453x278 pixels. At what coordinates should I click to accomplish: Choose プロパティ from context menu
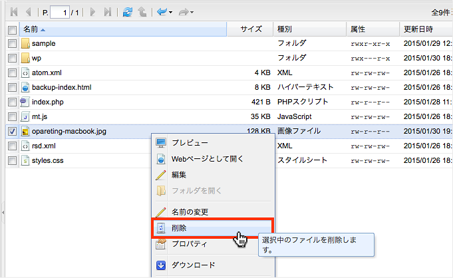(214, 244)
